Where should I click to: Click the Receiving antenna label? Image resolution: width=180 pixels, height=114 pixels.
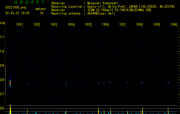point(66,13)
